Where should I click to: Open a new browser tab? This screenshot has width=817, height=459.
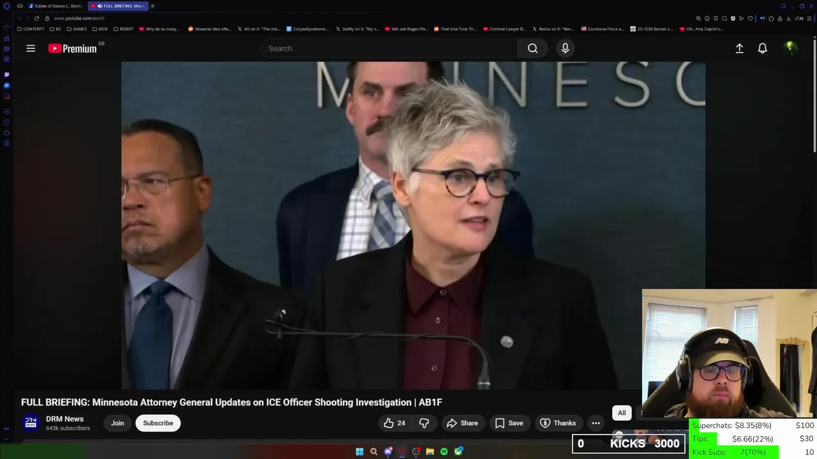[153, 6]
